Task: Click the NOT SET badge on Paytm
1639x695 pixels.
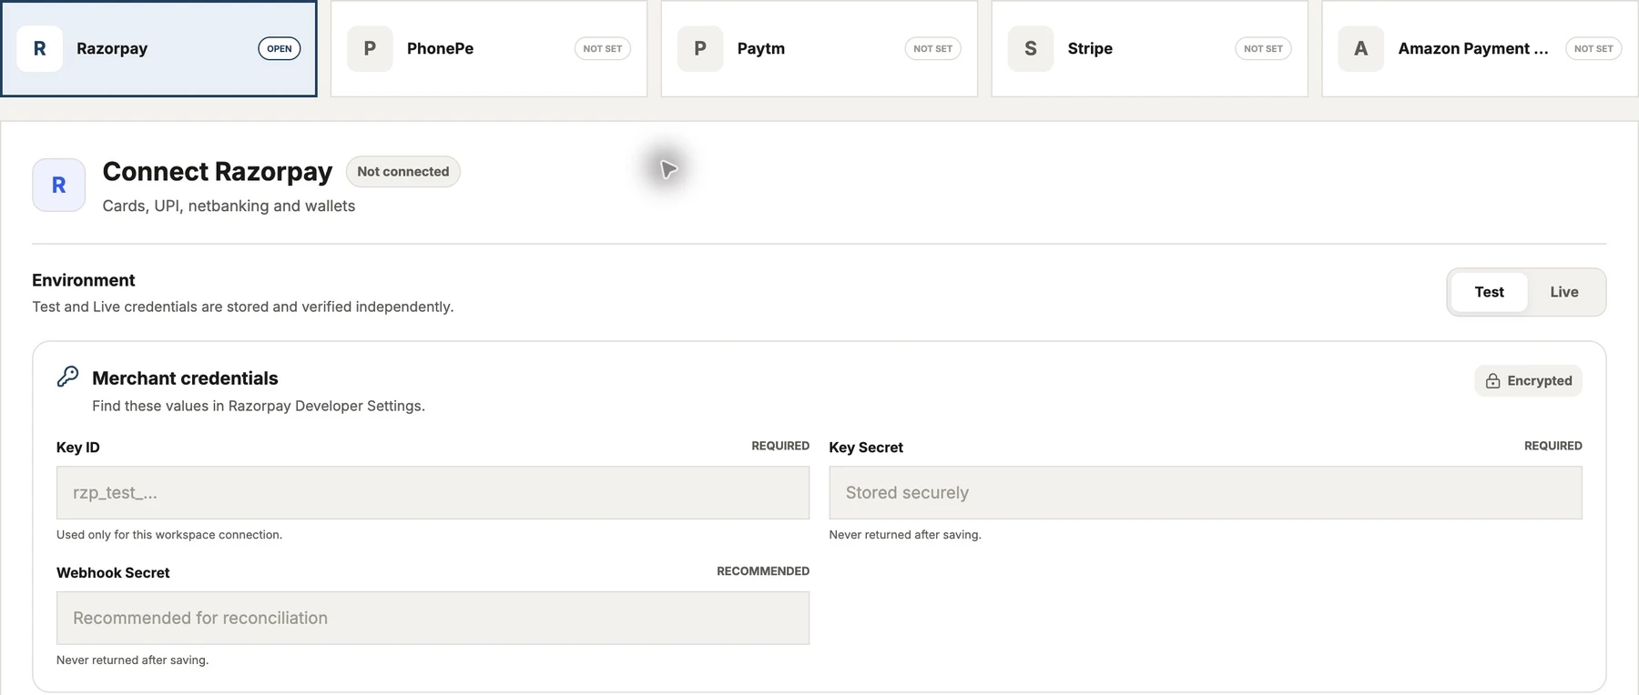Action: [x=932, y=48]
